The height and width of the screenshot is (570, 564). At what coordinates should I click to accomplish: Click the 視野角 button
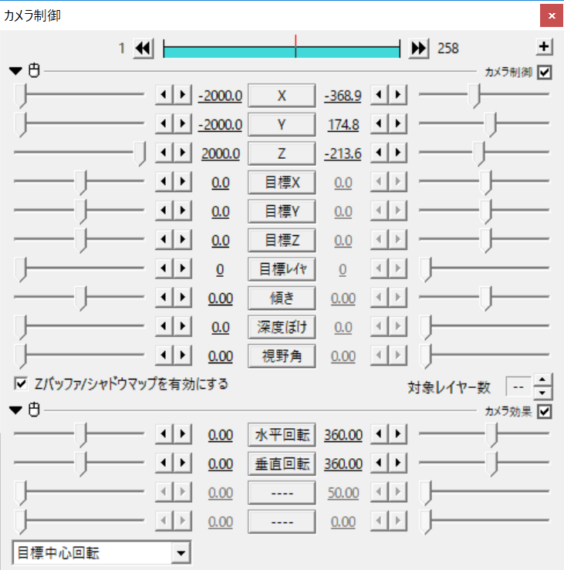coord(282,356)
